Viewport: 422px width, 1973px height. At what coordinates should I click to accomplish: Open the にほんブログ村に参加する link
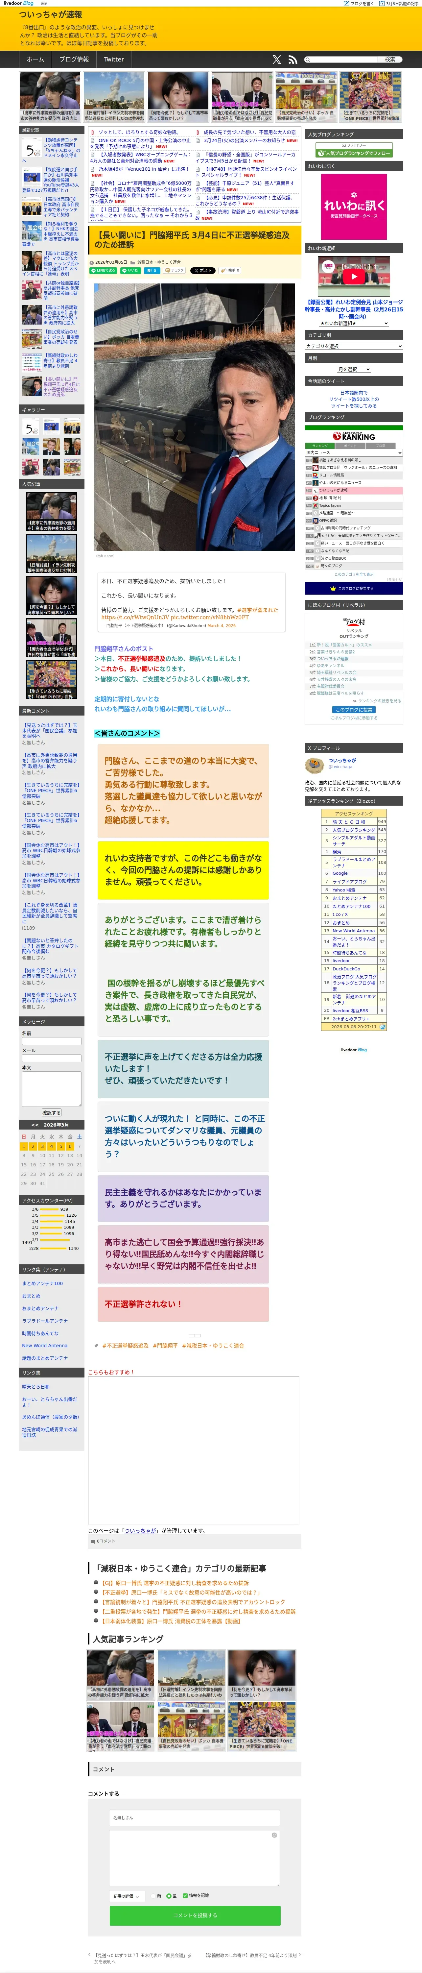tap(354, 718)
